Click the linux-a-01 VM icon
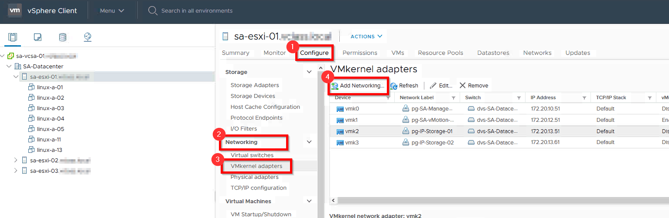 click(31, 87)
